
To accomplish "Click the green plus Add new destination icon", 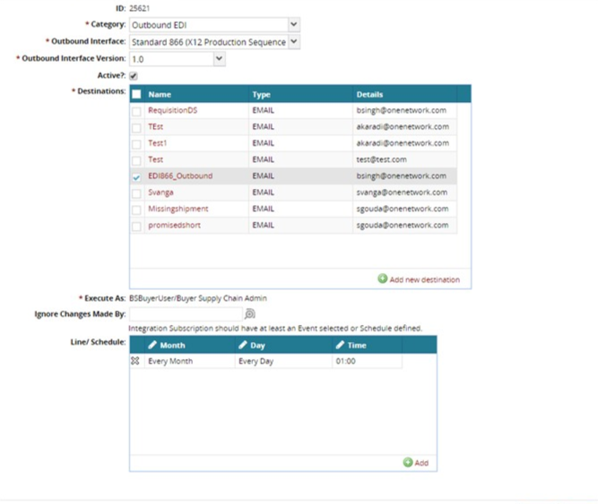I will point(383,278).
